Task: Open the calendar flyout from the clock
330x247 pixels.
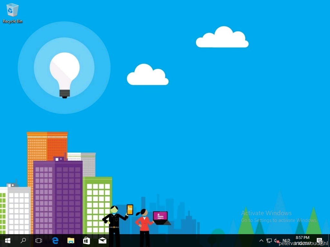Action: [302, 240]
